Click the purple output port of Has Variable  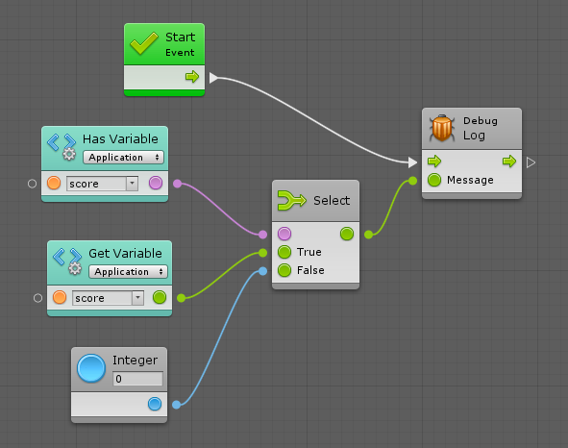coord(156,183)
